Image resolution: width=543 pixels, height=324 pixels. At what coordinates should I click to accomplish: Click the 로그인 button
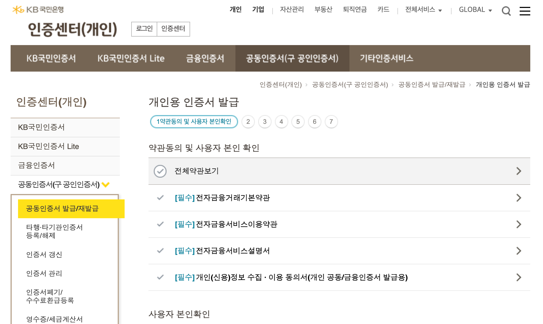144,29
